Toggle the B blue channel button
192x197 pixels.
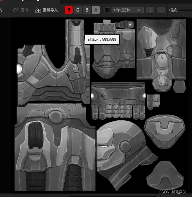coord(87,10)
